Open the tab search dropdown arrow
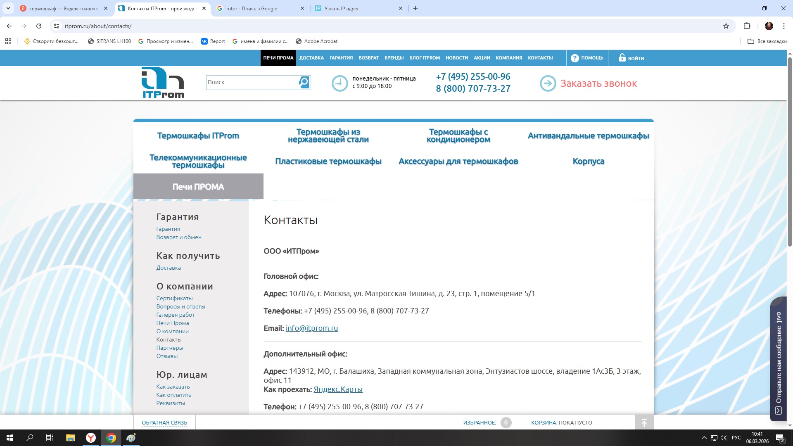Image resolution: width=793 pixels, height=446 pixels. point(8,8)
